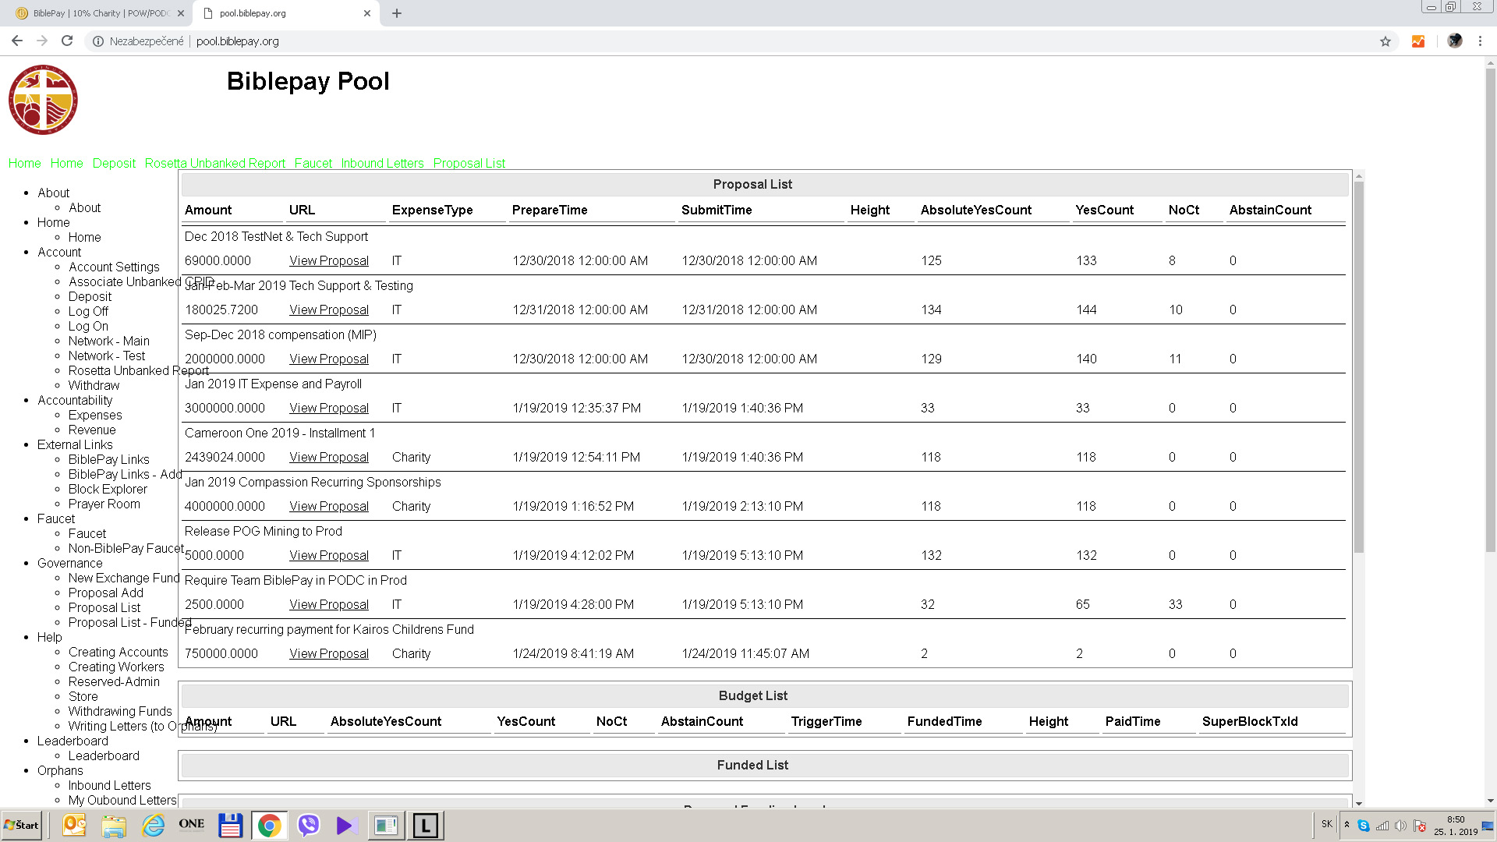Open Viber from the taskbar

point(309,826)
